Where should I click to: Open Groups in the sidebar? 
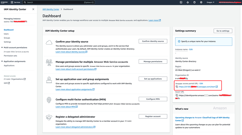coord(7,38)
